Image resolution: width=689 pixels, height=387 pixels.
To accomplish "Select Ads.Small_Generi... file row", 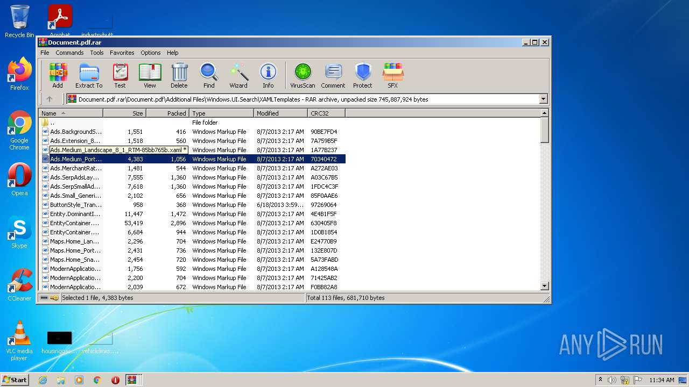I will [x=192, y=196].
